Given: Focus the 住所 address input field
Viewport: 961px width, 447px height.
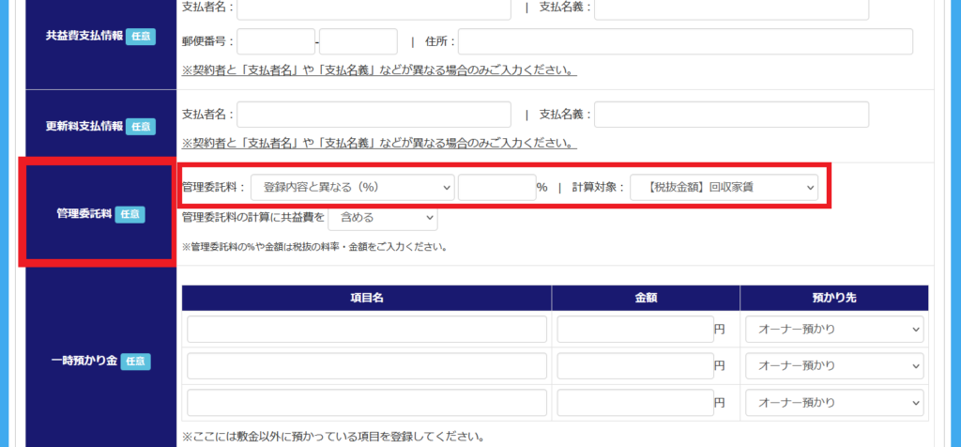Looking at the screenshot, I should tap(685, 41).
